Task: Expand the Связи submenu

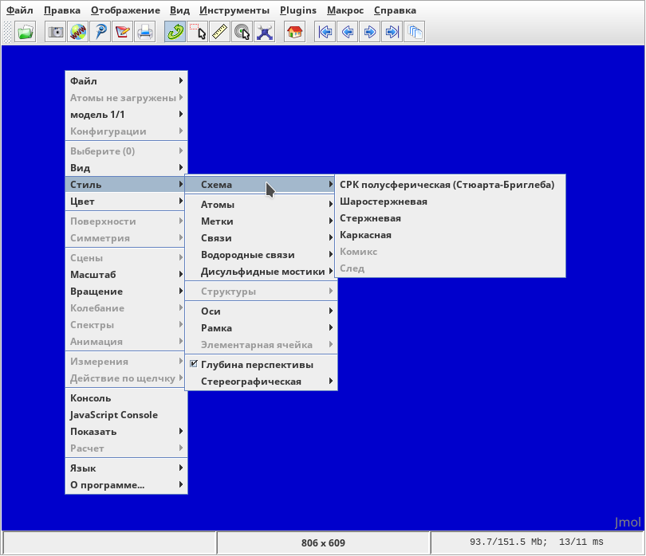Action: [x=262, y=238]
